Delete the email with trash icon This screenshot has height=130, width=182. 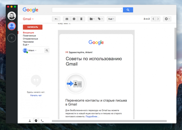pyautogui.click(x=81, y=19)
